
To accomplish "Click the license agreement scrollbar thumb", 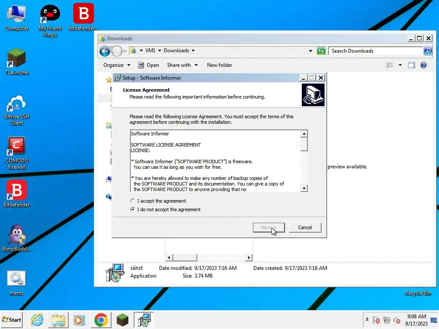I will [x=304, y=145].
